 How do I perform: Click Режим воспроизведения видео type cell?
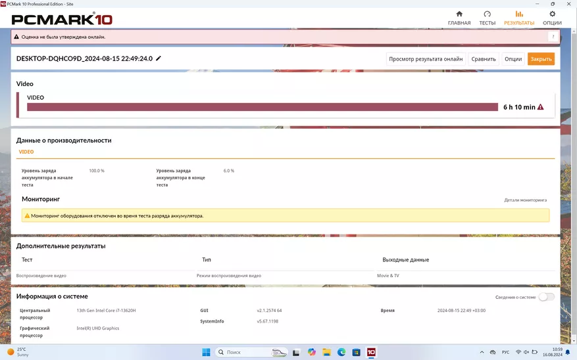(x=229, y=275)
